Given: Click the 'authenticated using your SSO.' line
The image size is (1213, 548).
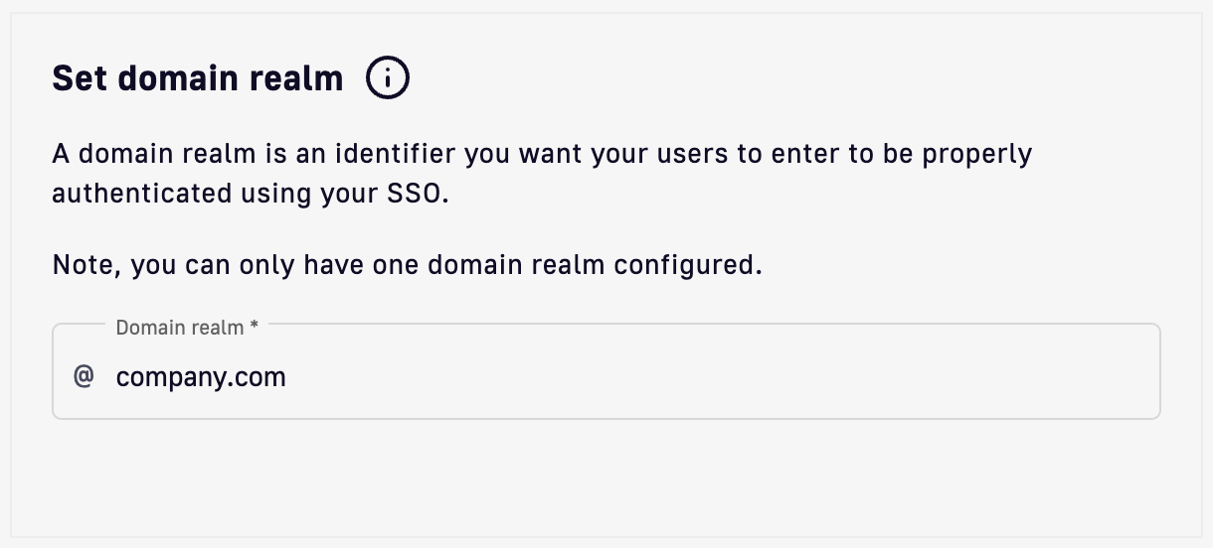Looking at the screenshot, I should click(251, 194).
